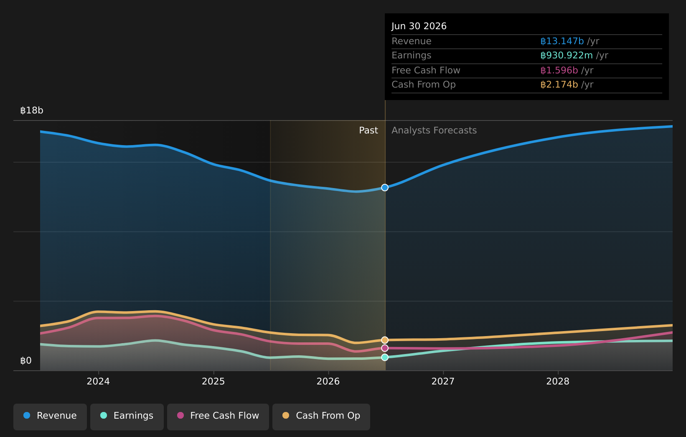Click the 2027 x-axis label

443,382
